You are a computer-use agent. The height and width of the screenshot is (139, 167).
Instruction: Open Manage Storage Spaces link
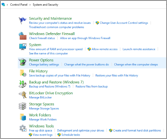coord(44,108)
